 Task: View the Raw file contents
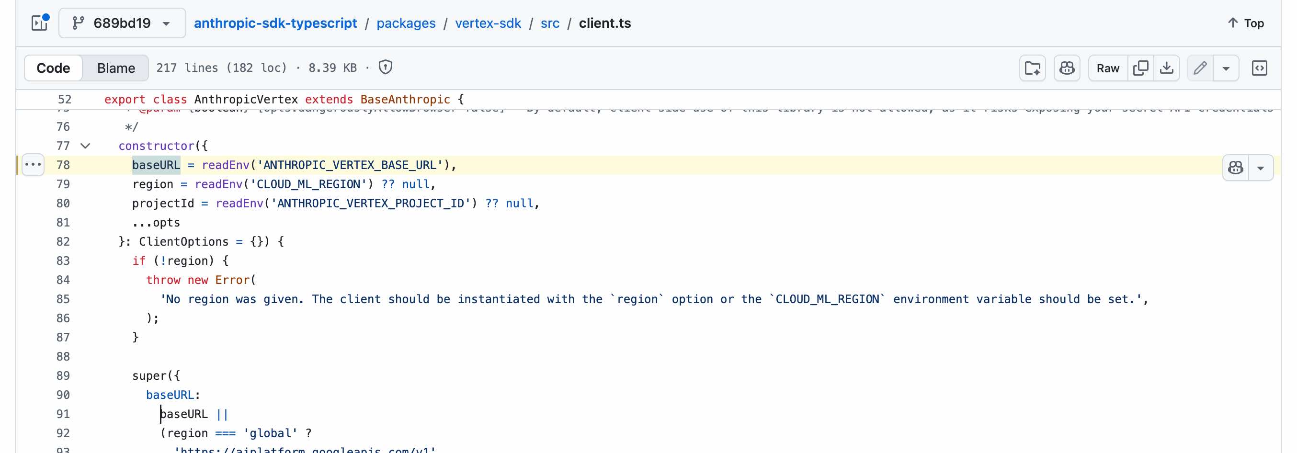pyautogui.click(x=1108, y=68)
